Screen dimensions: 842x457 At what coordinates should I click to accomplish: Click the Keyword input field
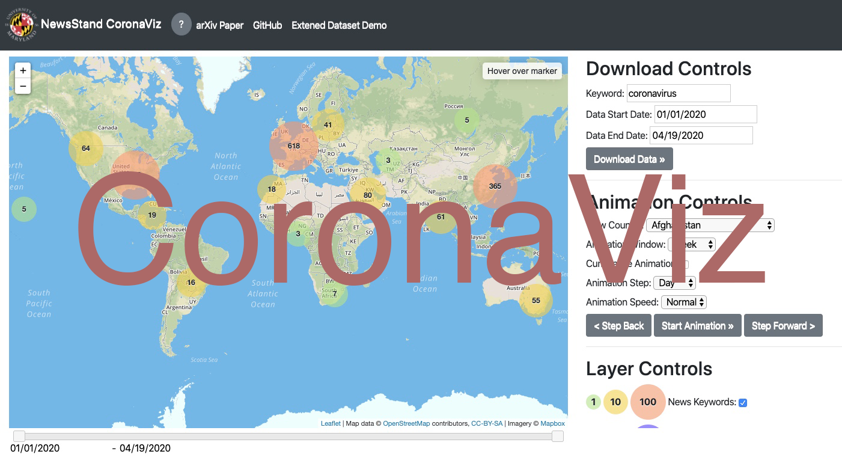(679, 93)
